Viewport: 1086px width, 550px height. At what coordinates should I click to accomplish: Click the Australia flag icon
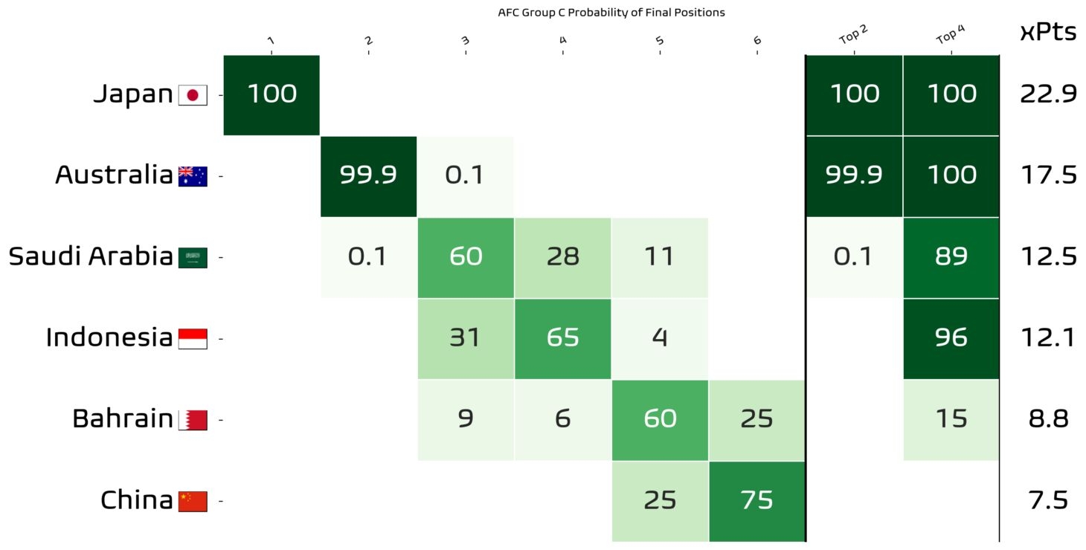(193, 176)
